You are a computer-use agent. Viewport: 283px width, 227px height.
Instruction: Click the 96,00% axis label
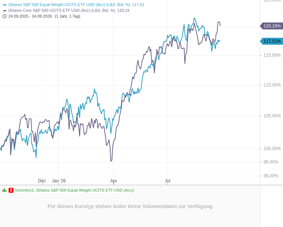pyautogui.click(x=271, y=176)
